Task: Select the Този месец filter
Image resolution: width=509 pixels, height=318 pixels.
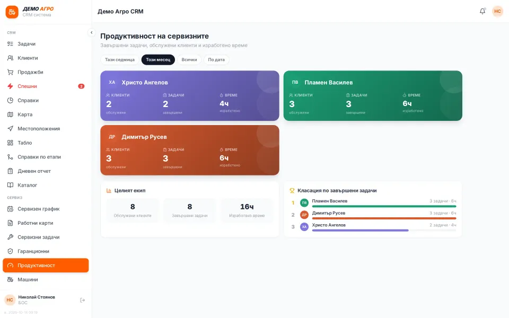Action: [158, 60]
